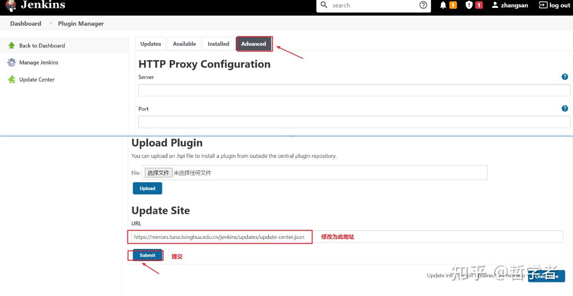The image size is (573, 296).
Task: Click the help question mark in the top bar
Action: click(423, 5)
